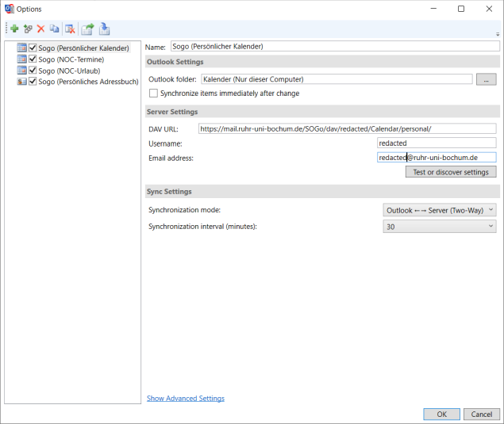Confirm the options with OK
504x424 pixels.
click(441, 414)
